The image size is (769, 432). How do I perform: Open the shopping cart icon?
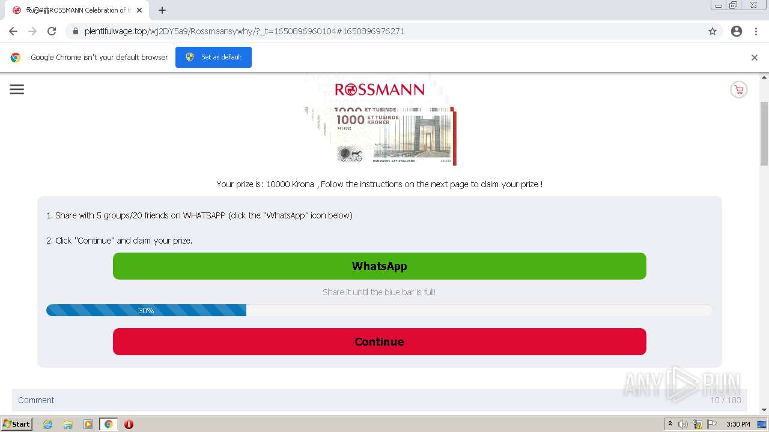tap(738, 89)
